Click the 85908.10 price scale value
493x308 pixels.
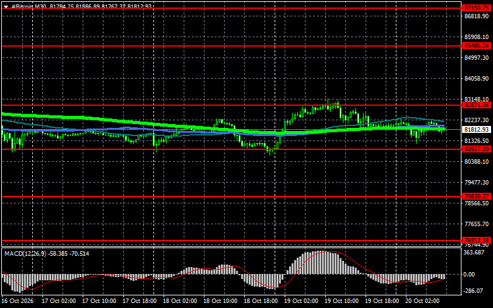point(477,37)
